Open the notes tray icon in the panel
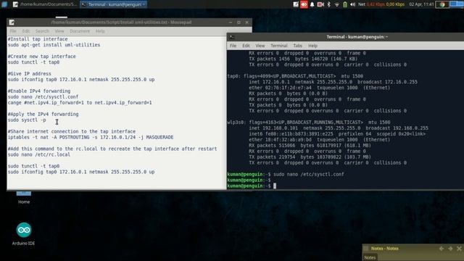This screenshot has height=261, width=464. tap(296, 4)
